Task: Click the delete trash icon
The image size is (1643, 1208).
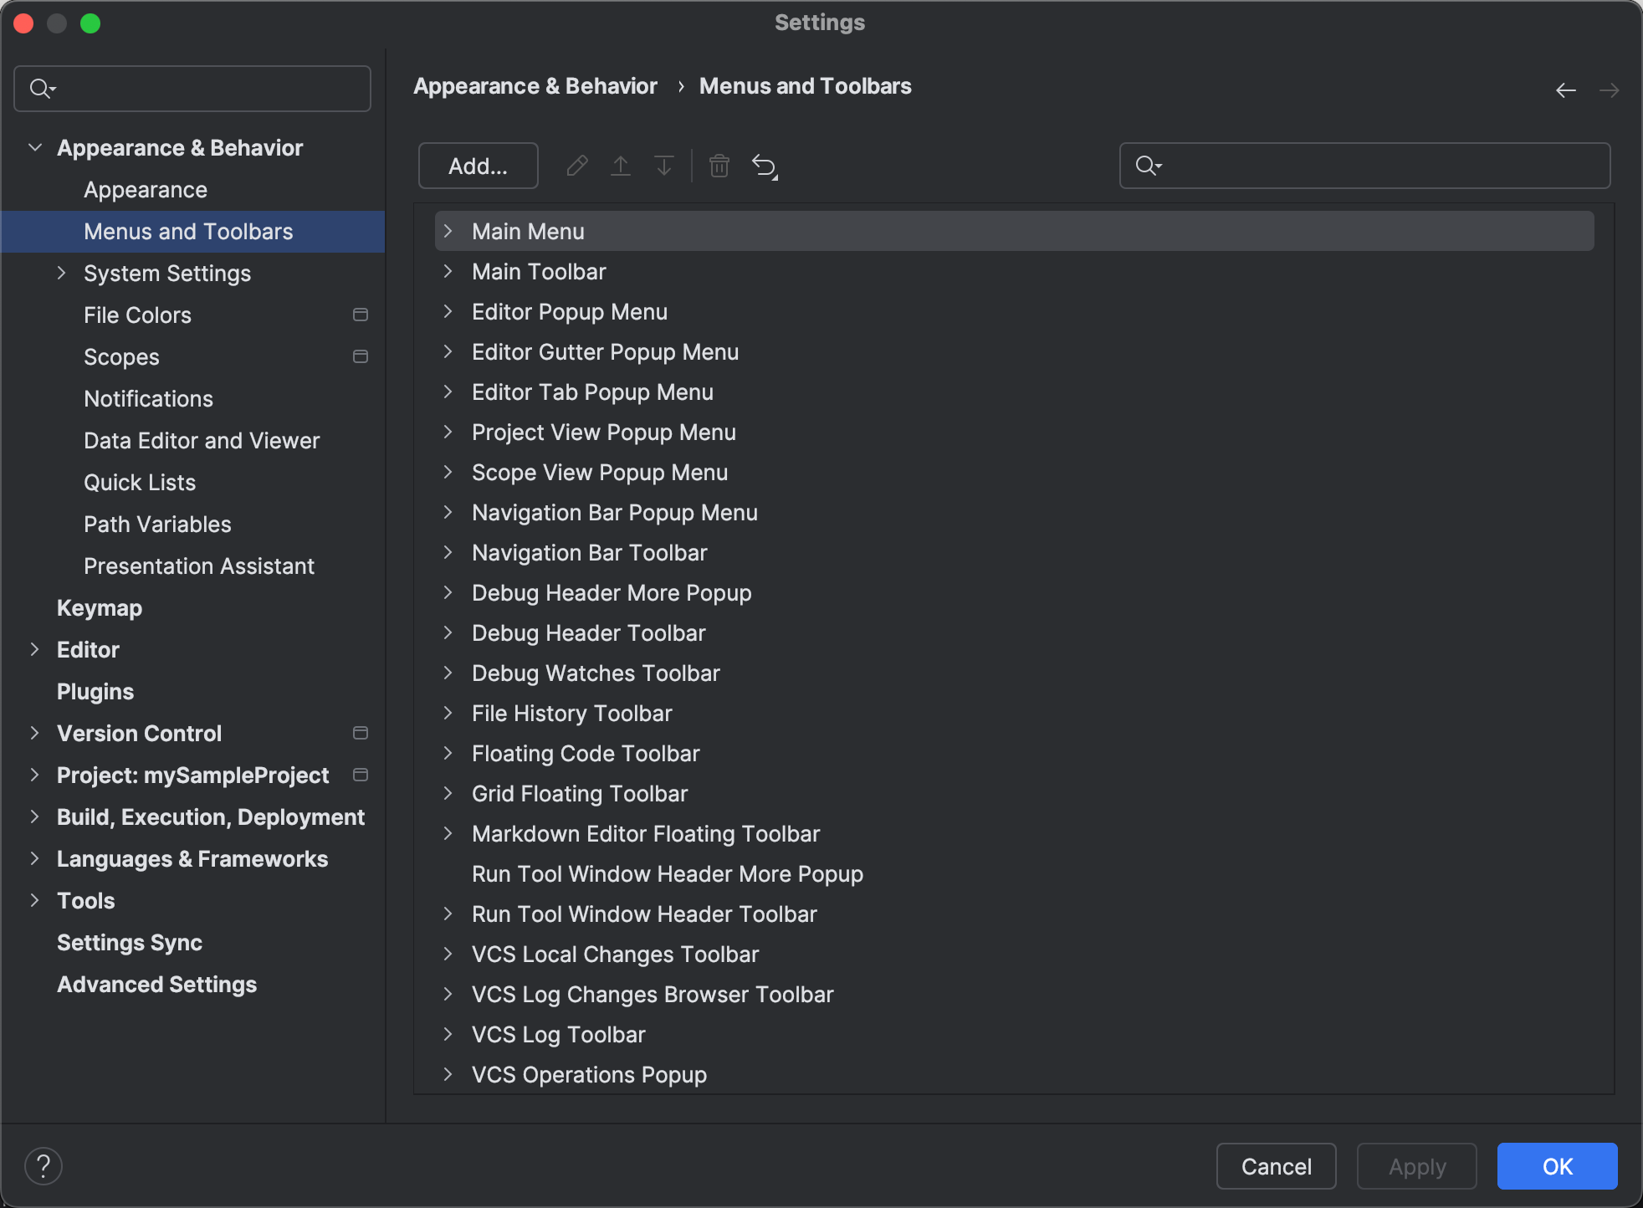Action: (719, 166)
